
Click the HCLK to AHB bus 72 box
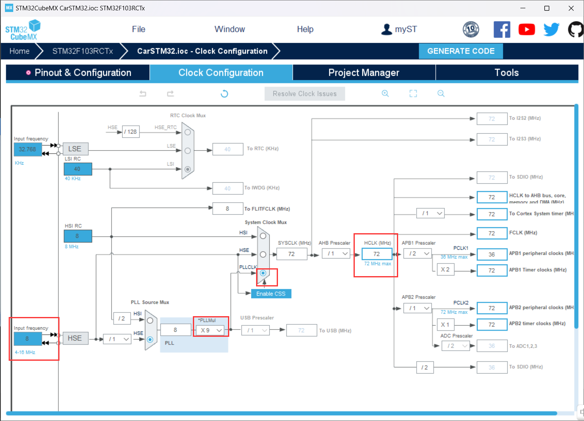(x=492, y=197)
